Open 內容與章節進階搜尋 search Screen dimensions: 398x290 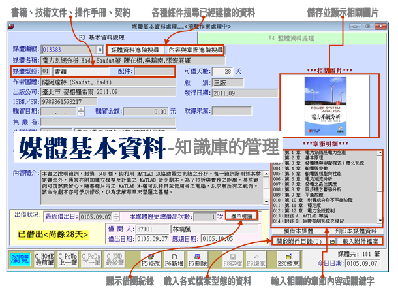click(x=196, y=50)
